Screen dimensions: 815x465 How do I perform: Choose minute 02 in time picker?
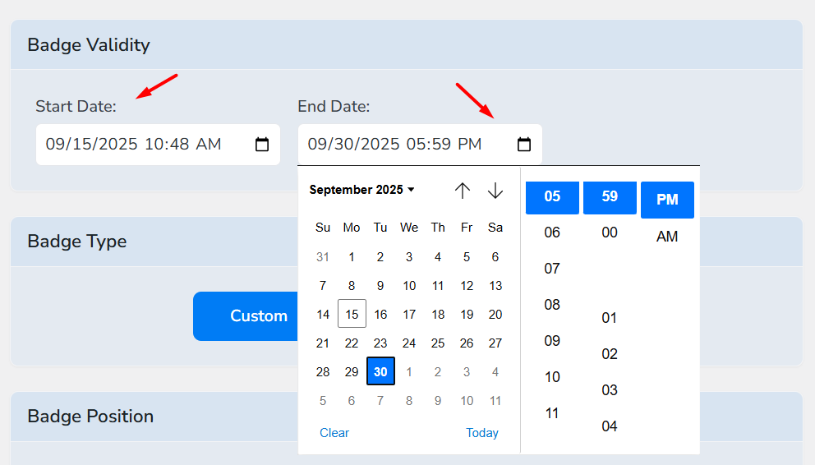[609, 354]
